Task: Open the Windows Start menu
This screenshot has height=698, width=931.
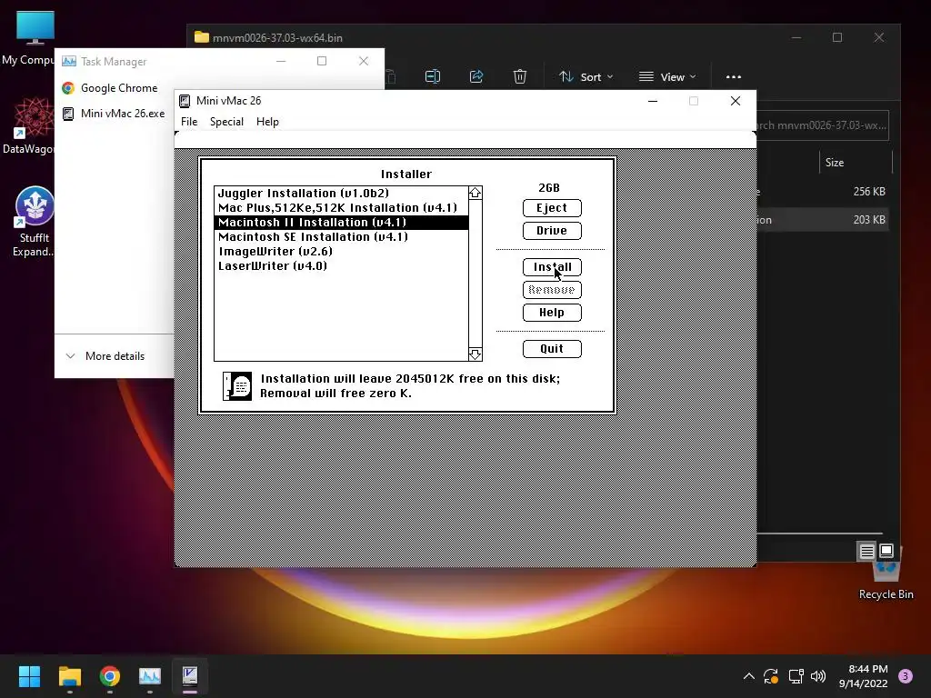Action: pyautogui.click(x=29, y=676)
